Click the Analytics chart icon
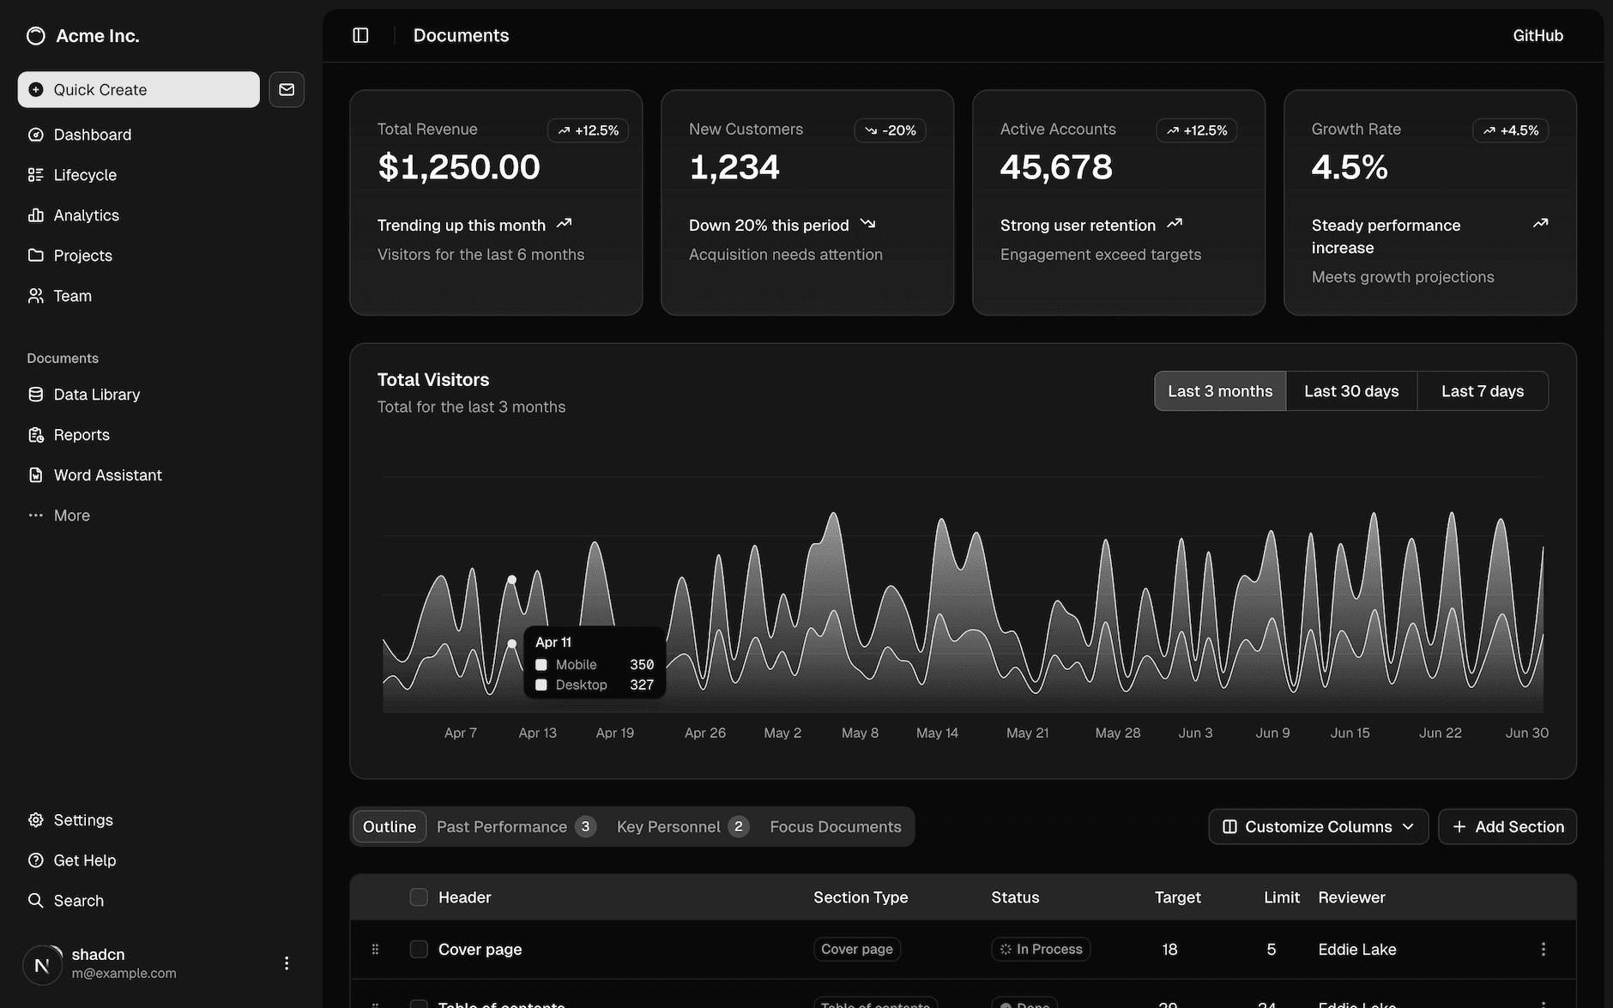The width and height of the screenshot is (1613, 1008). point(36,214)
